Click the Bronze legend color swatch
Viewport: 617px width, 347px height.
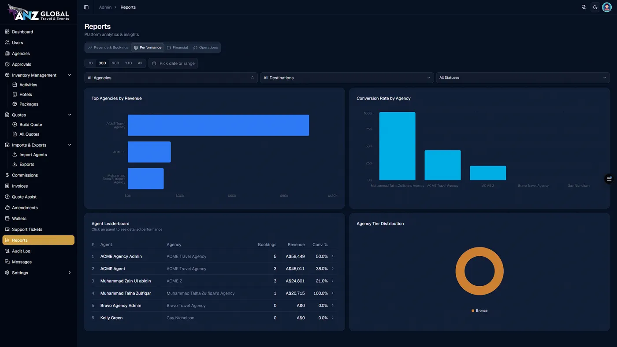pyautogui.click(x=473, y=310)
